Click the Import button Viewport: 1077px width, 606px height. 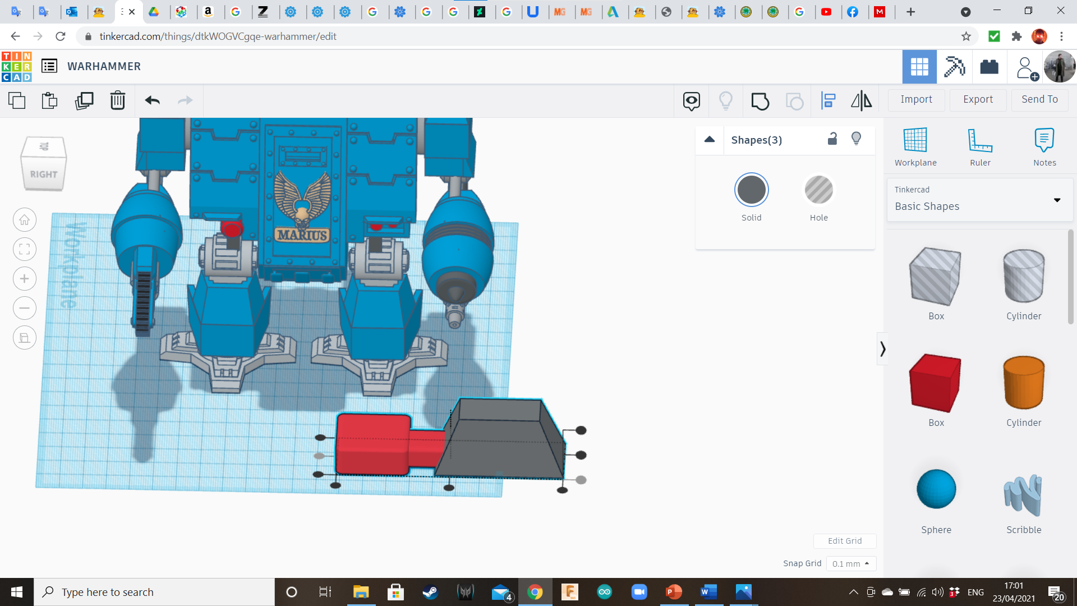916,99
